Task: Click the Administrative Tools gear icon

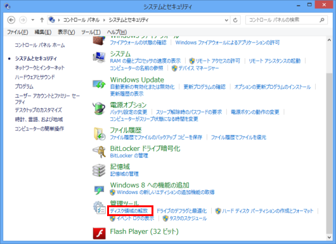Action: 99,207
